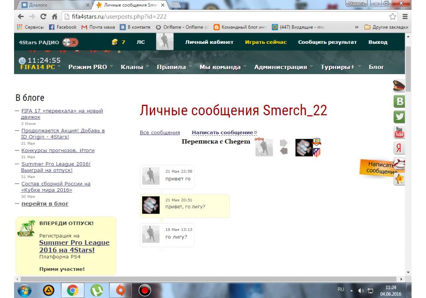The width and height of the screenshot is (426, 298).
Task: Open the profile avatar in top bar
Action: pyautogui.click(x=161, y=43)
